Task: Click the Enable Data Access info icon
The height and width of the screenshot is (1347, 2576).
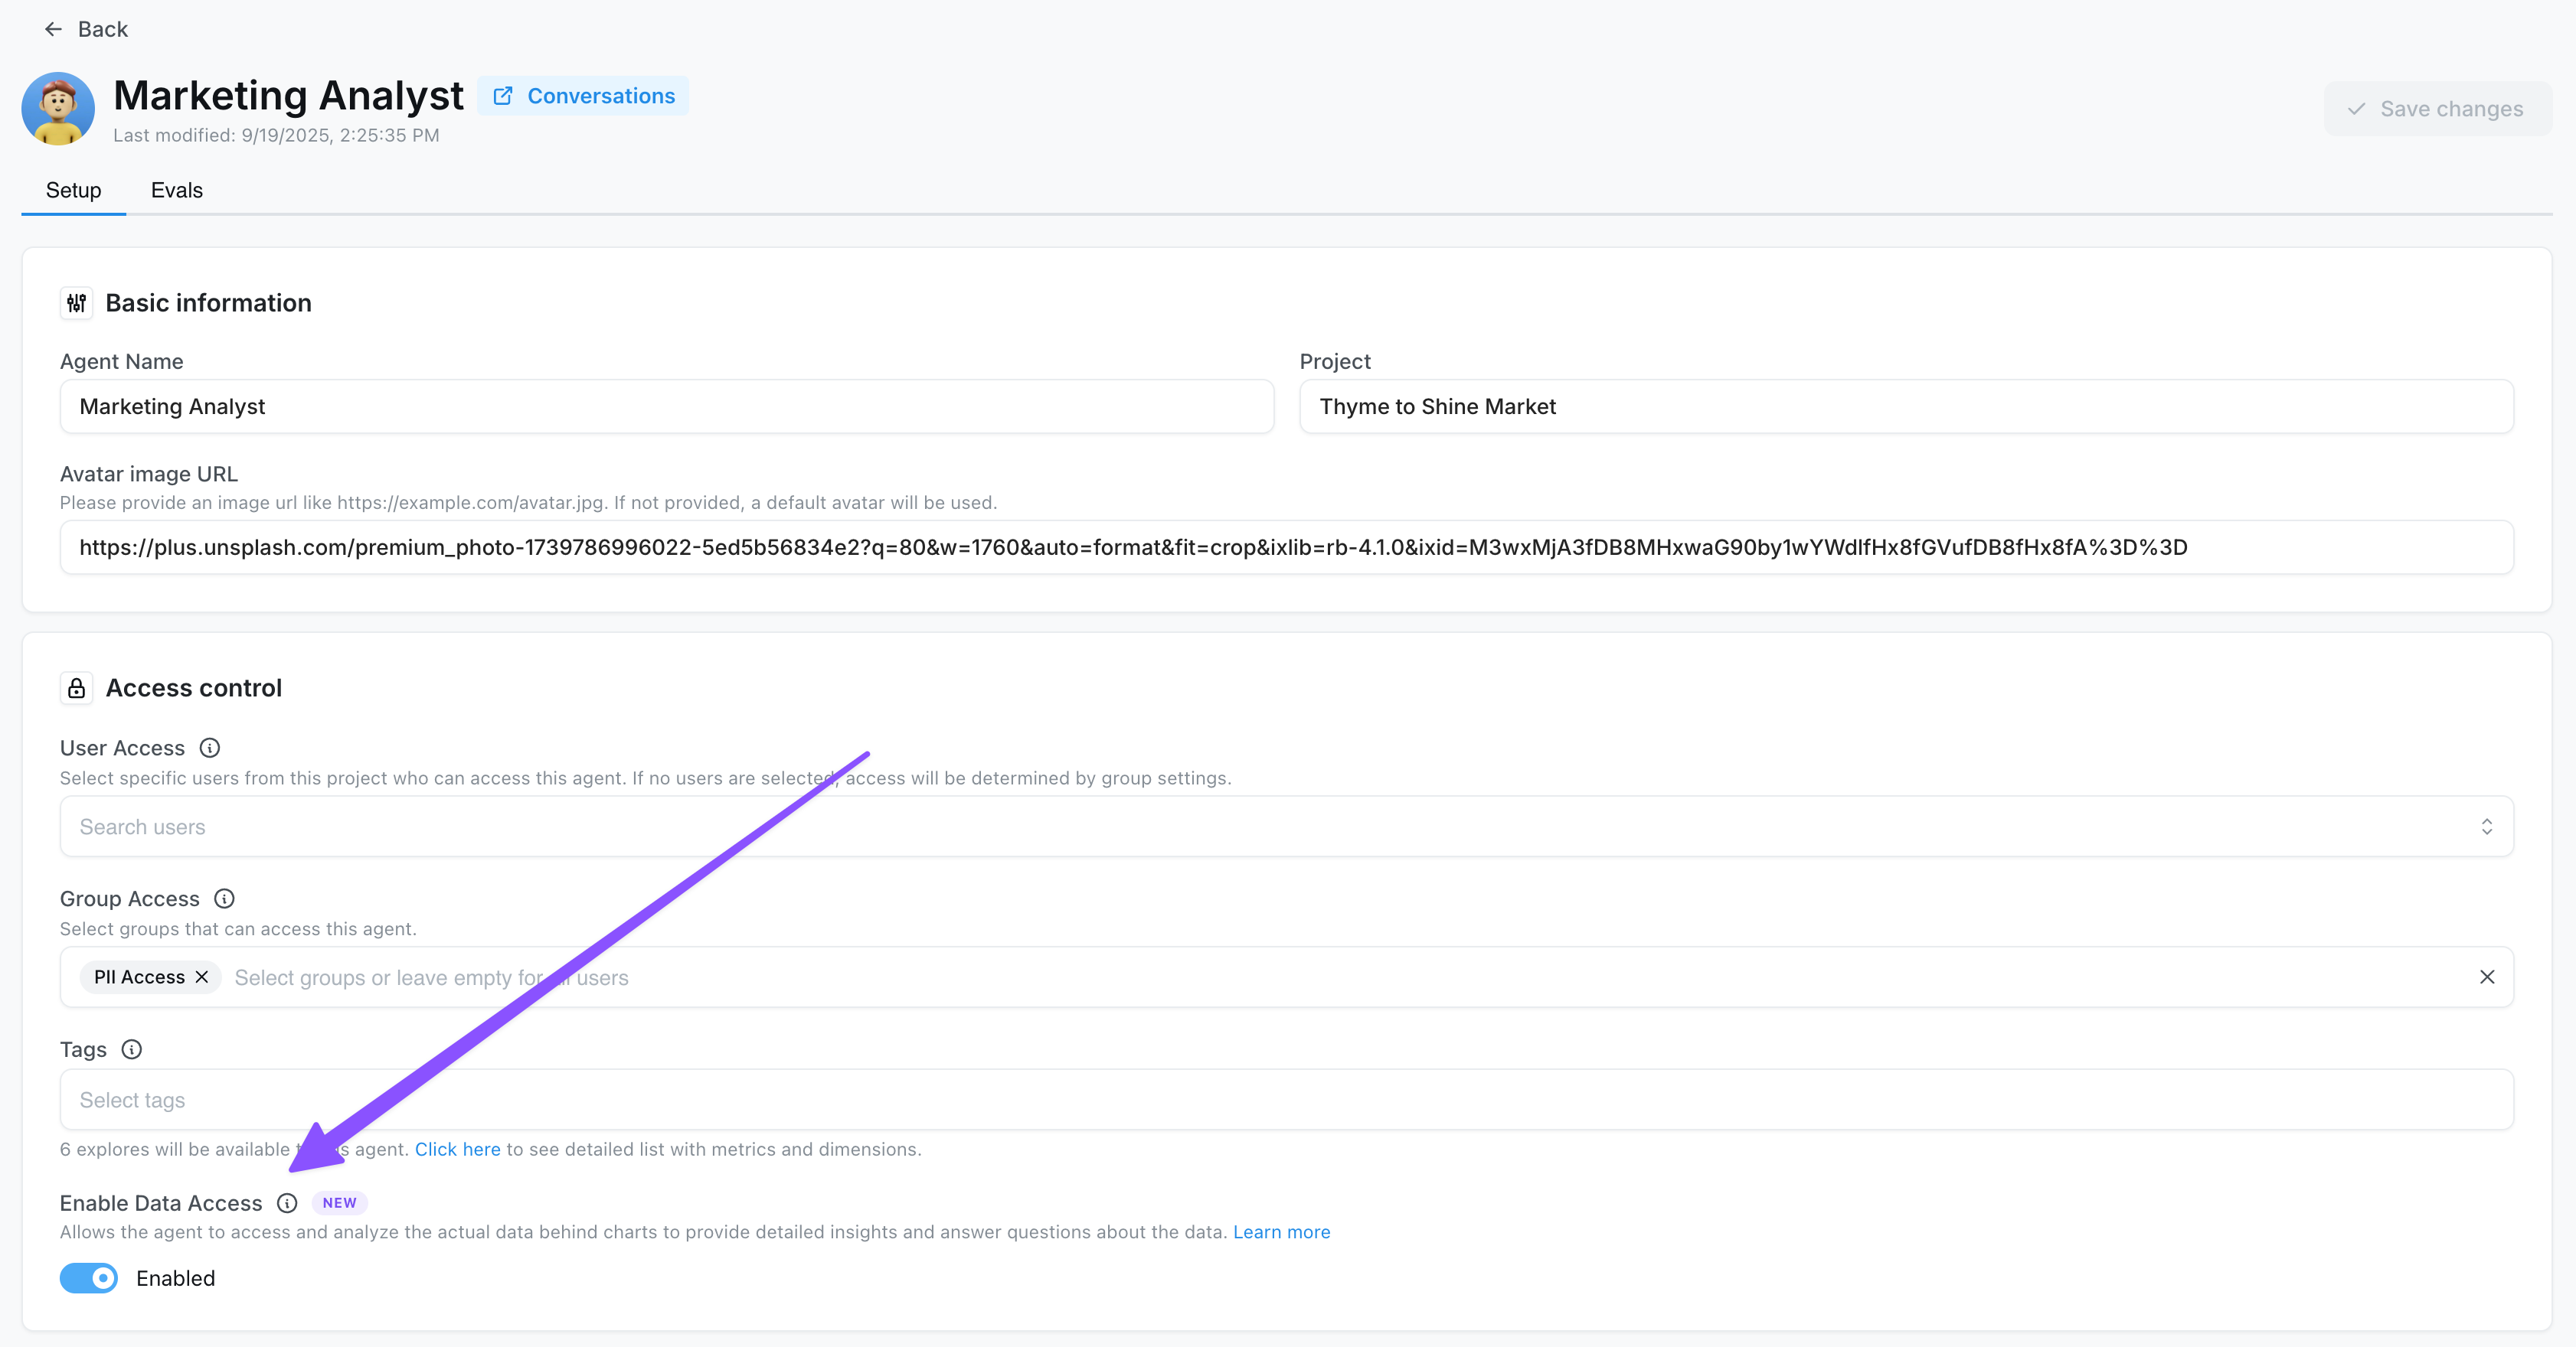Action: (287, 1203)
